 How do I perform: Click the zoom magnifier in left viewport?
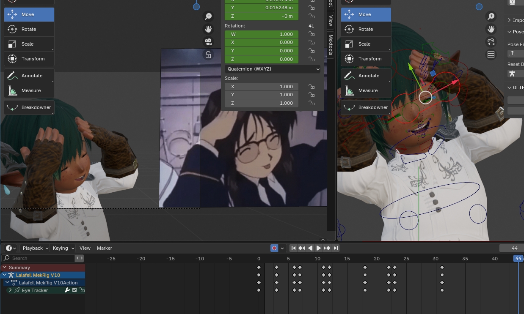point(208,16)
